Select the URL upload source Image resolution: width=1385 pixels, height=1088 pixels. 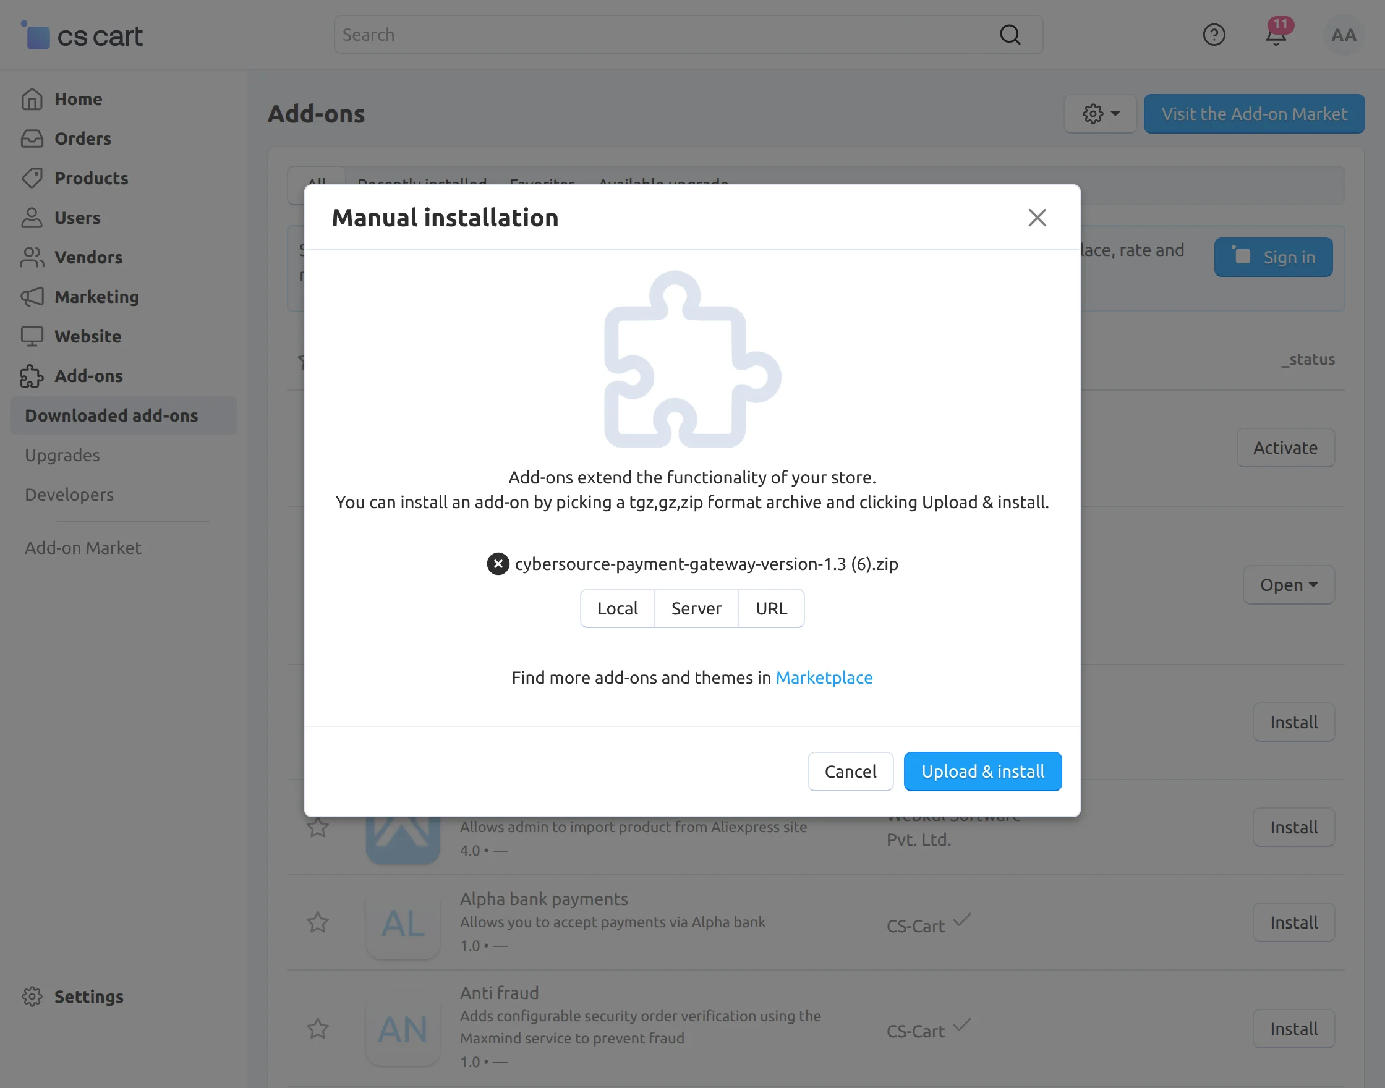tap(771, 608)
